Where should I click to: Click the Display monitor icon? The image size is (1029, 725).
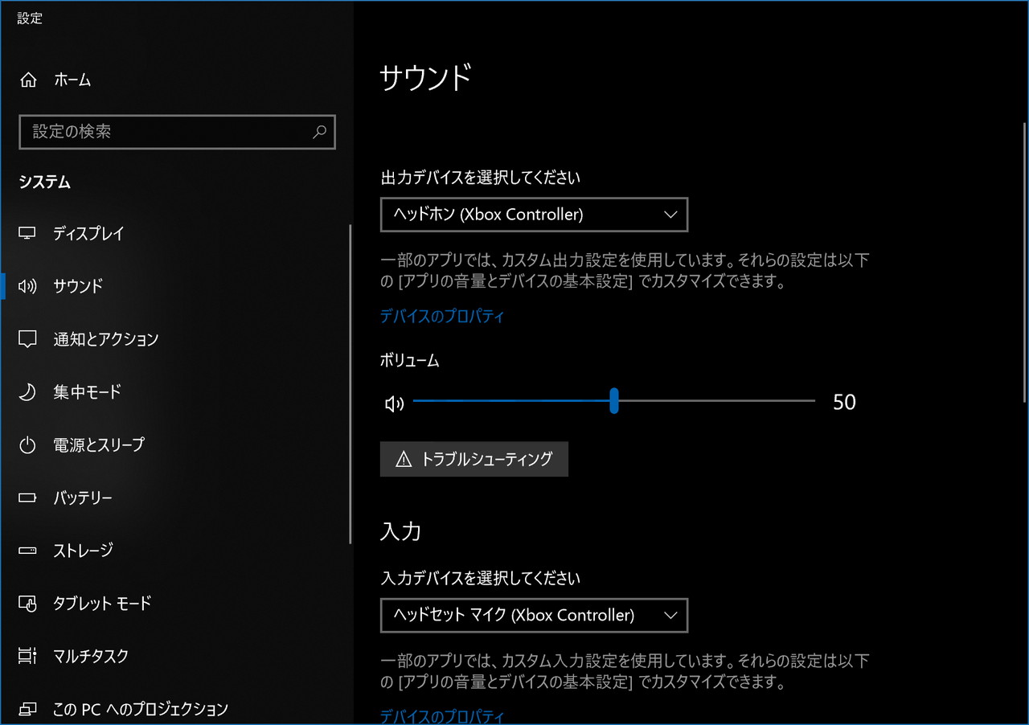pyautogui.click(x=28, y=234)
